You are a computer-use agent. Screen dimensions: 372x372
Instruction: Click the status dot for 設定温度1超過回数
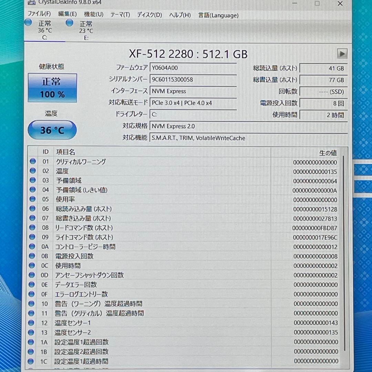(x=31, y=342)
